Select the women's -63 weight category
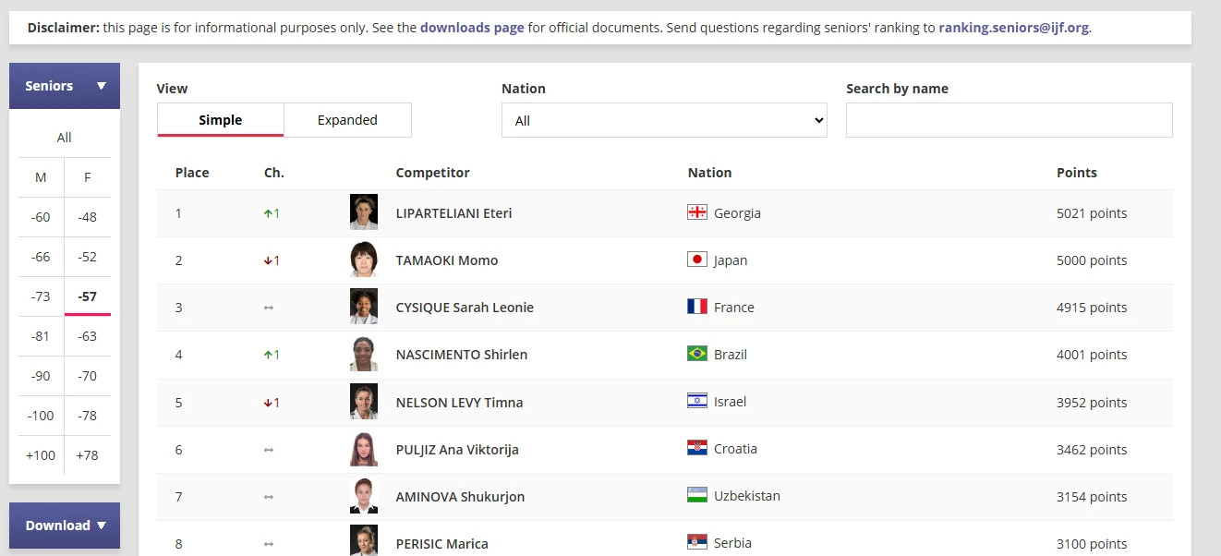This screenshot has width=1221, height=556. (x=88, y=336)
